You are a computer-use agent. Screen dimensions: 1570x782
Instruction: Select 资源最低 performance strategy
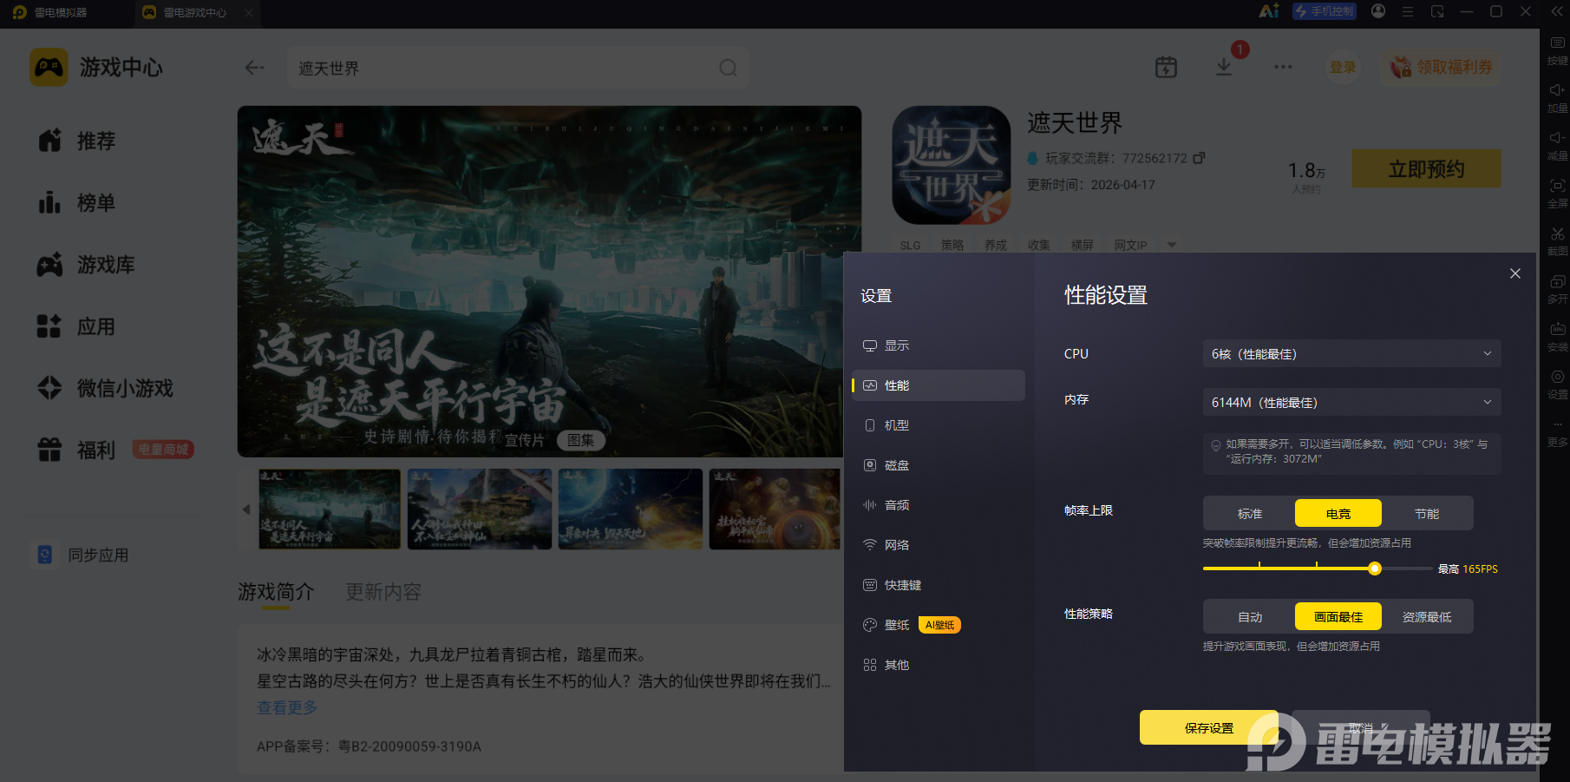click(x=1427, y=616)
